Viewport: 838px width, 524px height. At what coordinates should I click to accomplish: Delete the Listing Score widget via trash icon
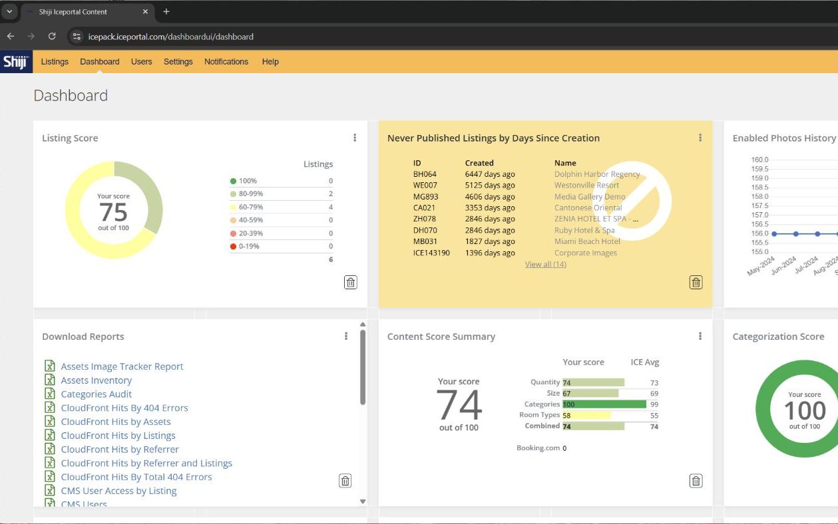[351, 282]
